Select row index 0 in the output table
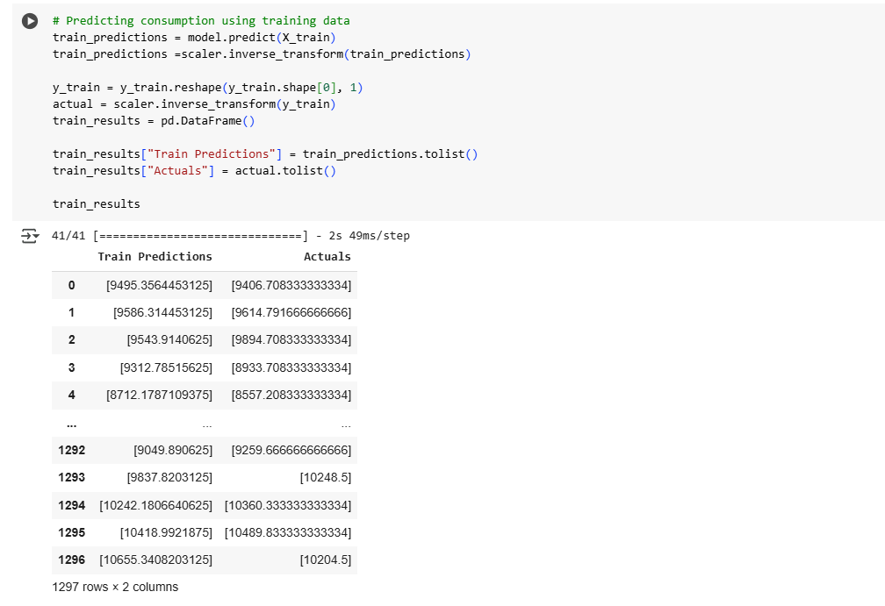The height and width of the screenshot is (606, 885). click(x=71, y=285)
